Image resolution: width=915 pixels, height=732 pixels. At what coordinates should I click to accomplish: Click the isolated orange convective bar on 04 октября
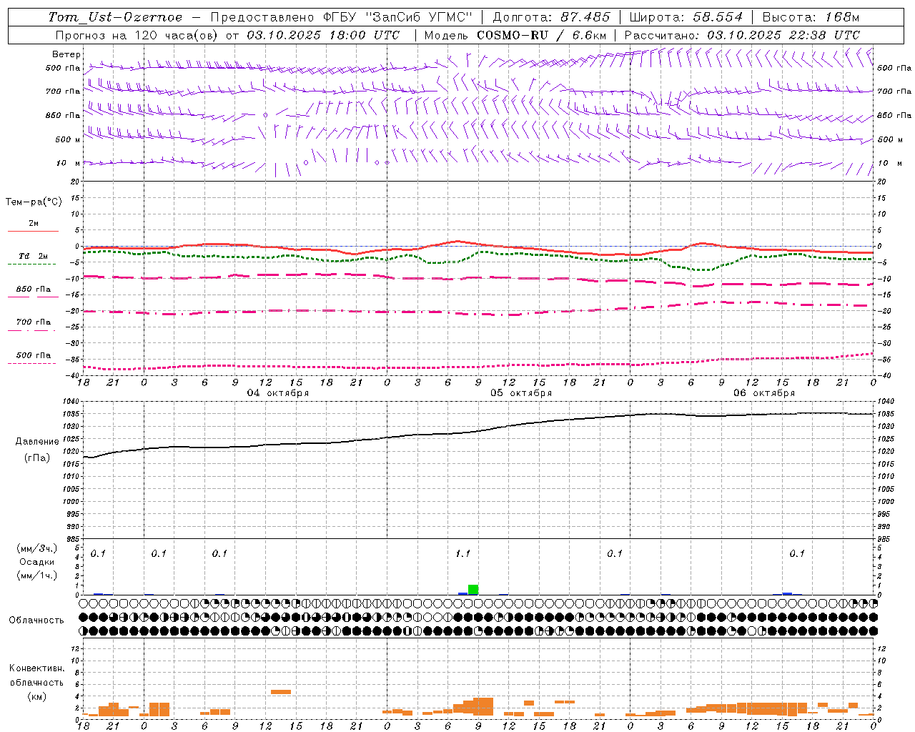pyautogui.click(x=281, y=691)
